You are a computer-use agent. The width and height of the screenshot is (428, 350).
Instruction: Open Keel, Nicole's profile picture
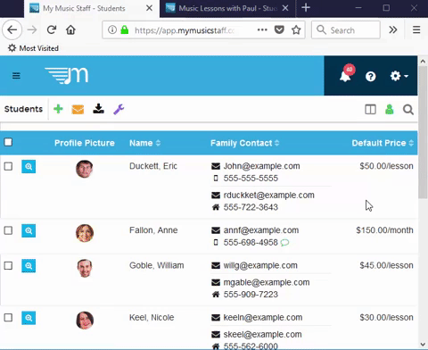tap(85, 321)
